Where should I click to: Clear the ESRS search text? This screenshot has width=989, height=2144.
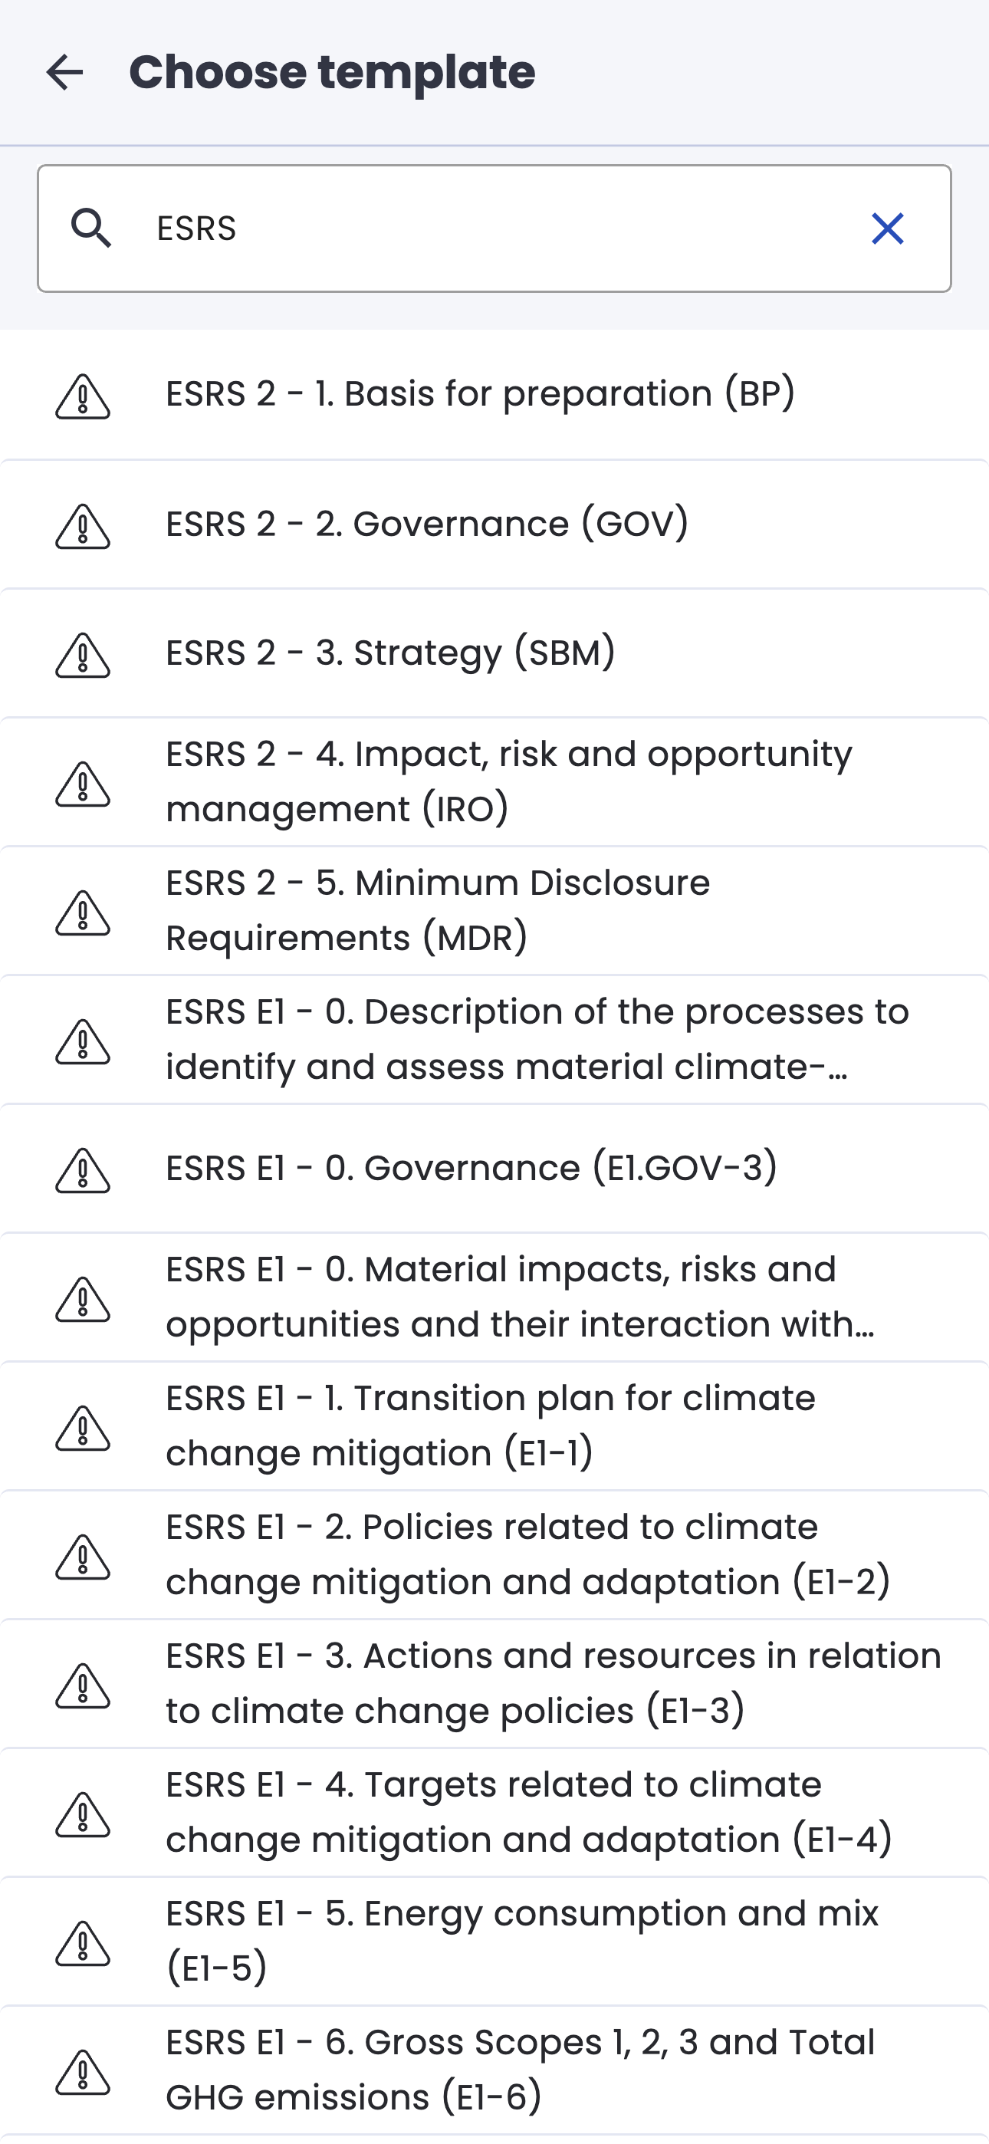tap(888, 228)
